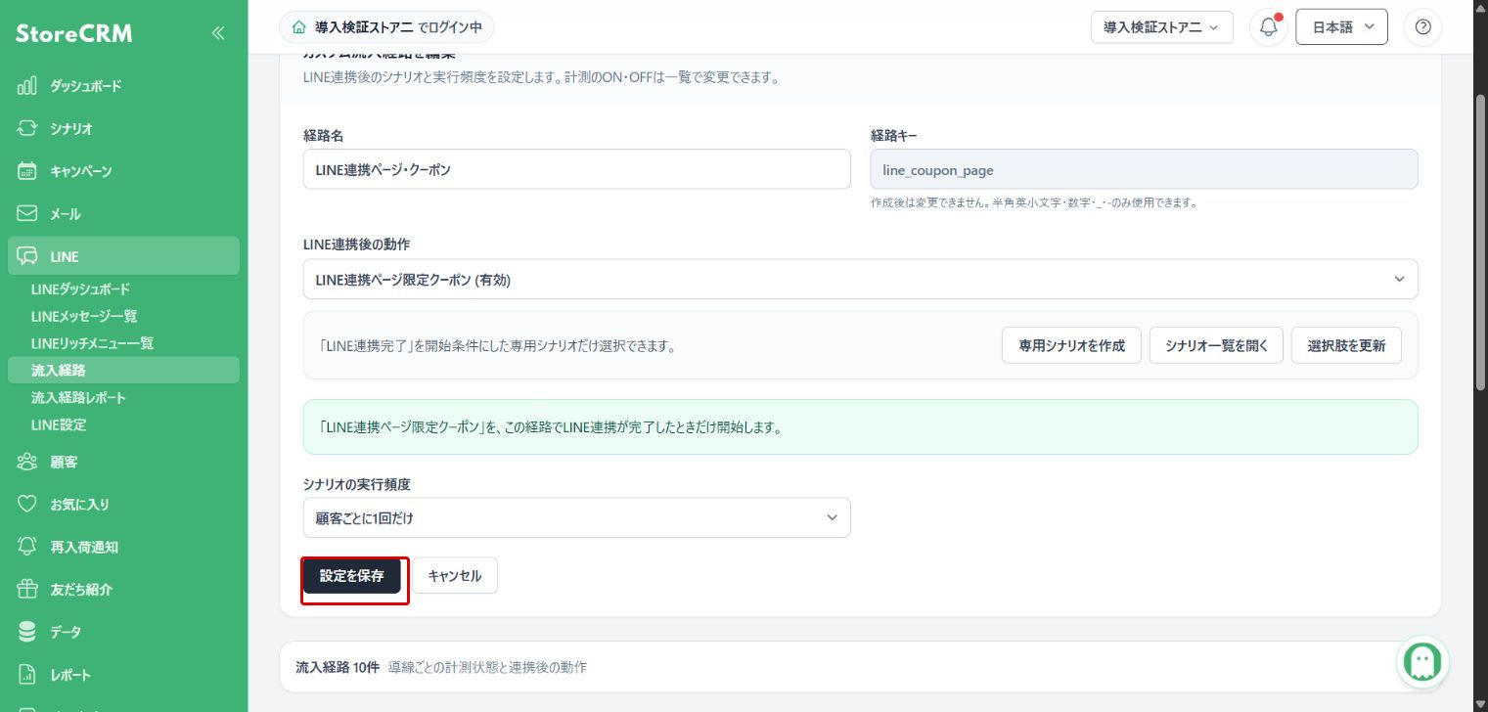Open LINE設定 submenu item
The width and height of the screenshot is (1488, 712).
(x=59, y=424)
